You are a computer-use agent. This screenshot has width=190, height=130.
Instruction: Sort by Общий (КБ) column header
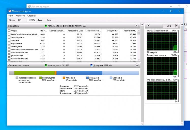(x=110, y=30)
